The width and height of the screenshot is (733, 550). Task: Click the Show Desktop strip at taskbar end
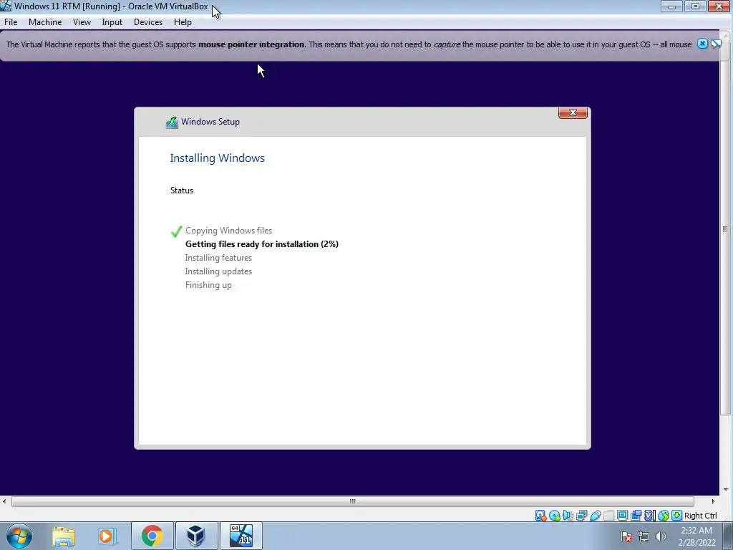click(x=727, y=536)
